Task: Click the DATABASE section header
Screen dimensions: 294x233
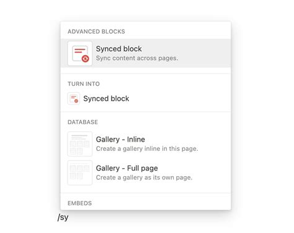Action: tap(82, 122)
